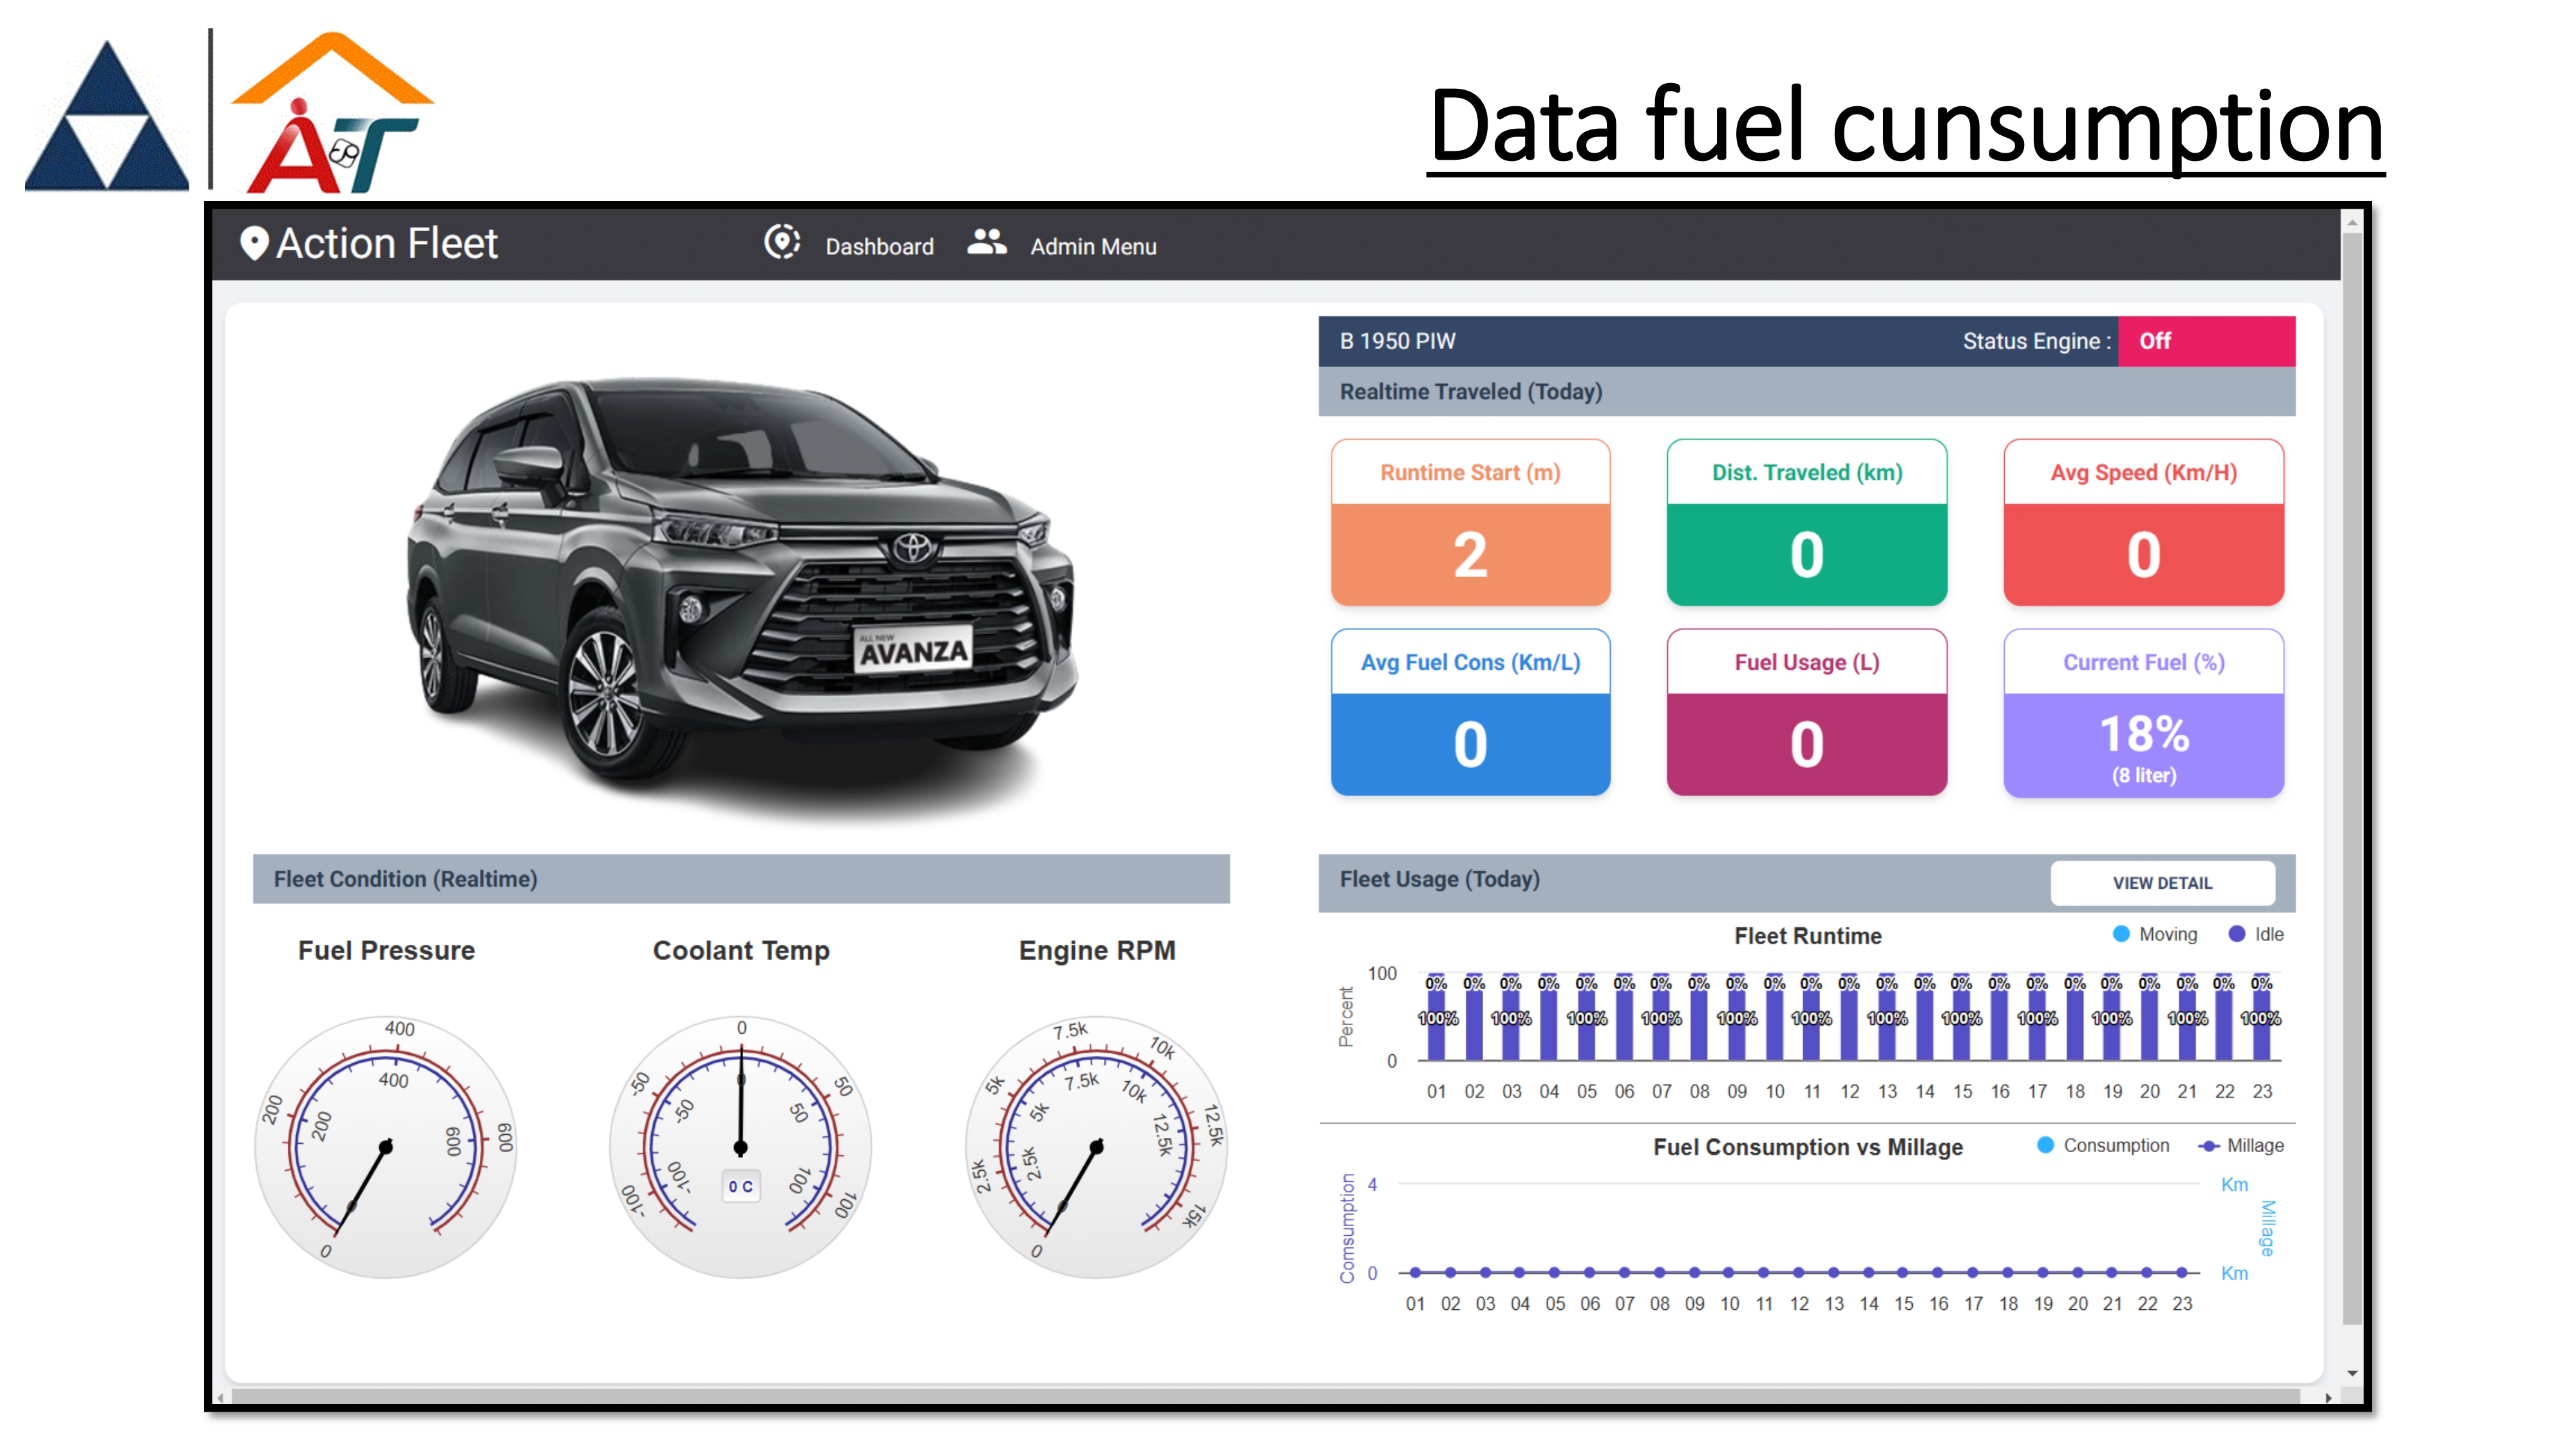2576x1449 pixels.
Task: Open the Dashboard menu item
Action: (879, 247)
